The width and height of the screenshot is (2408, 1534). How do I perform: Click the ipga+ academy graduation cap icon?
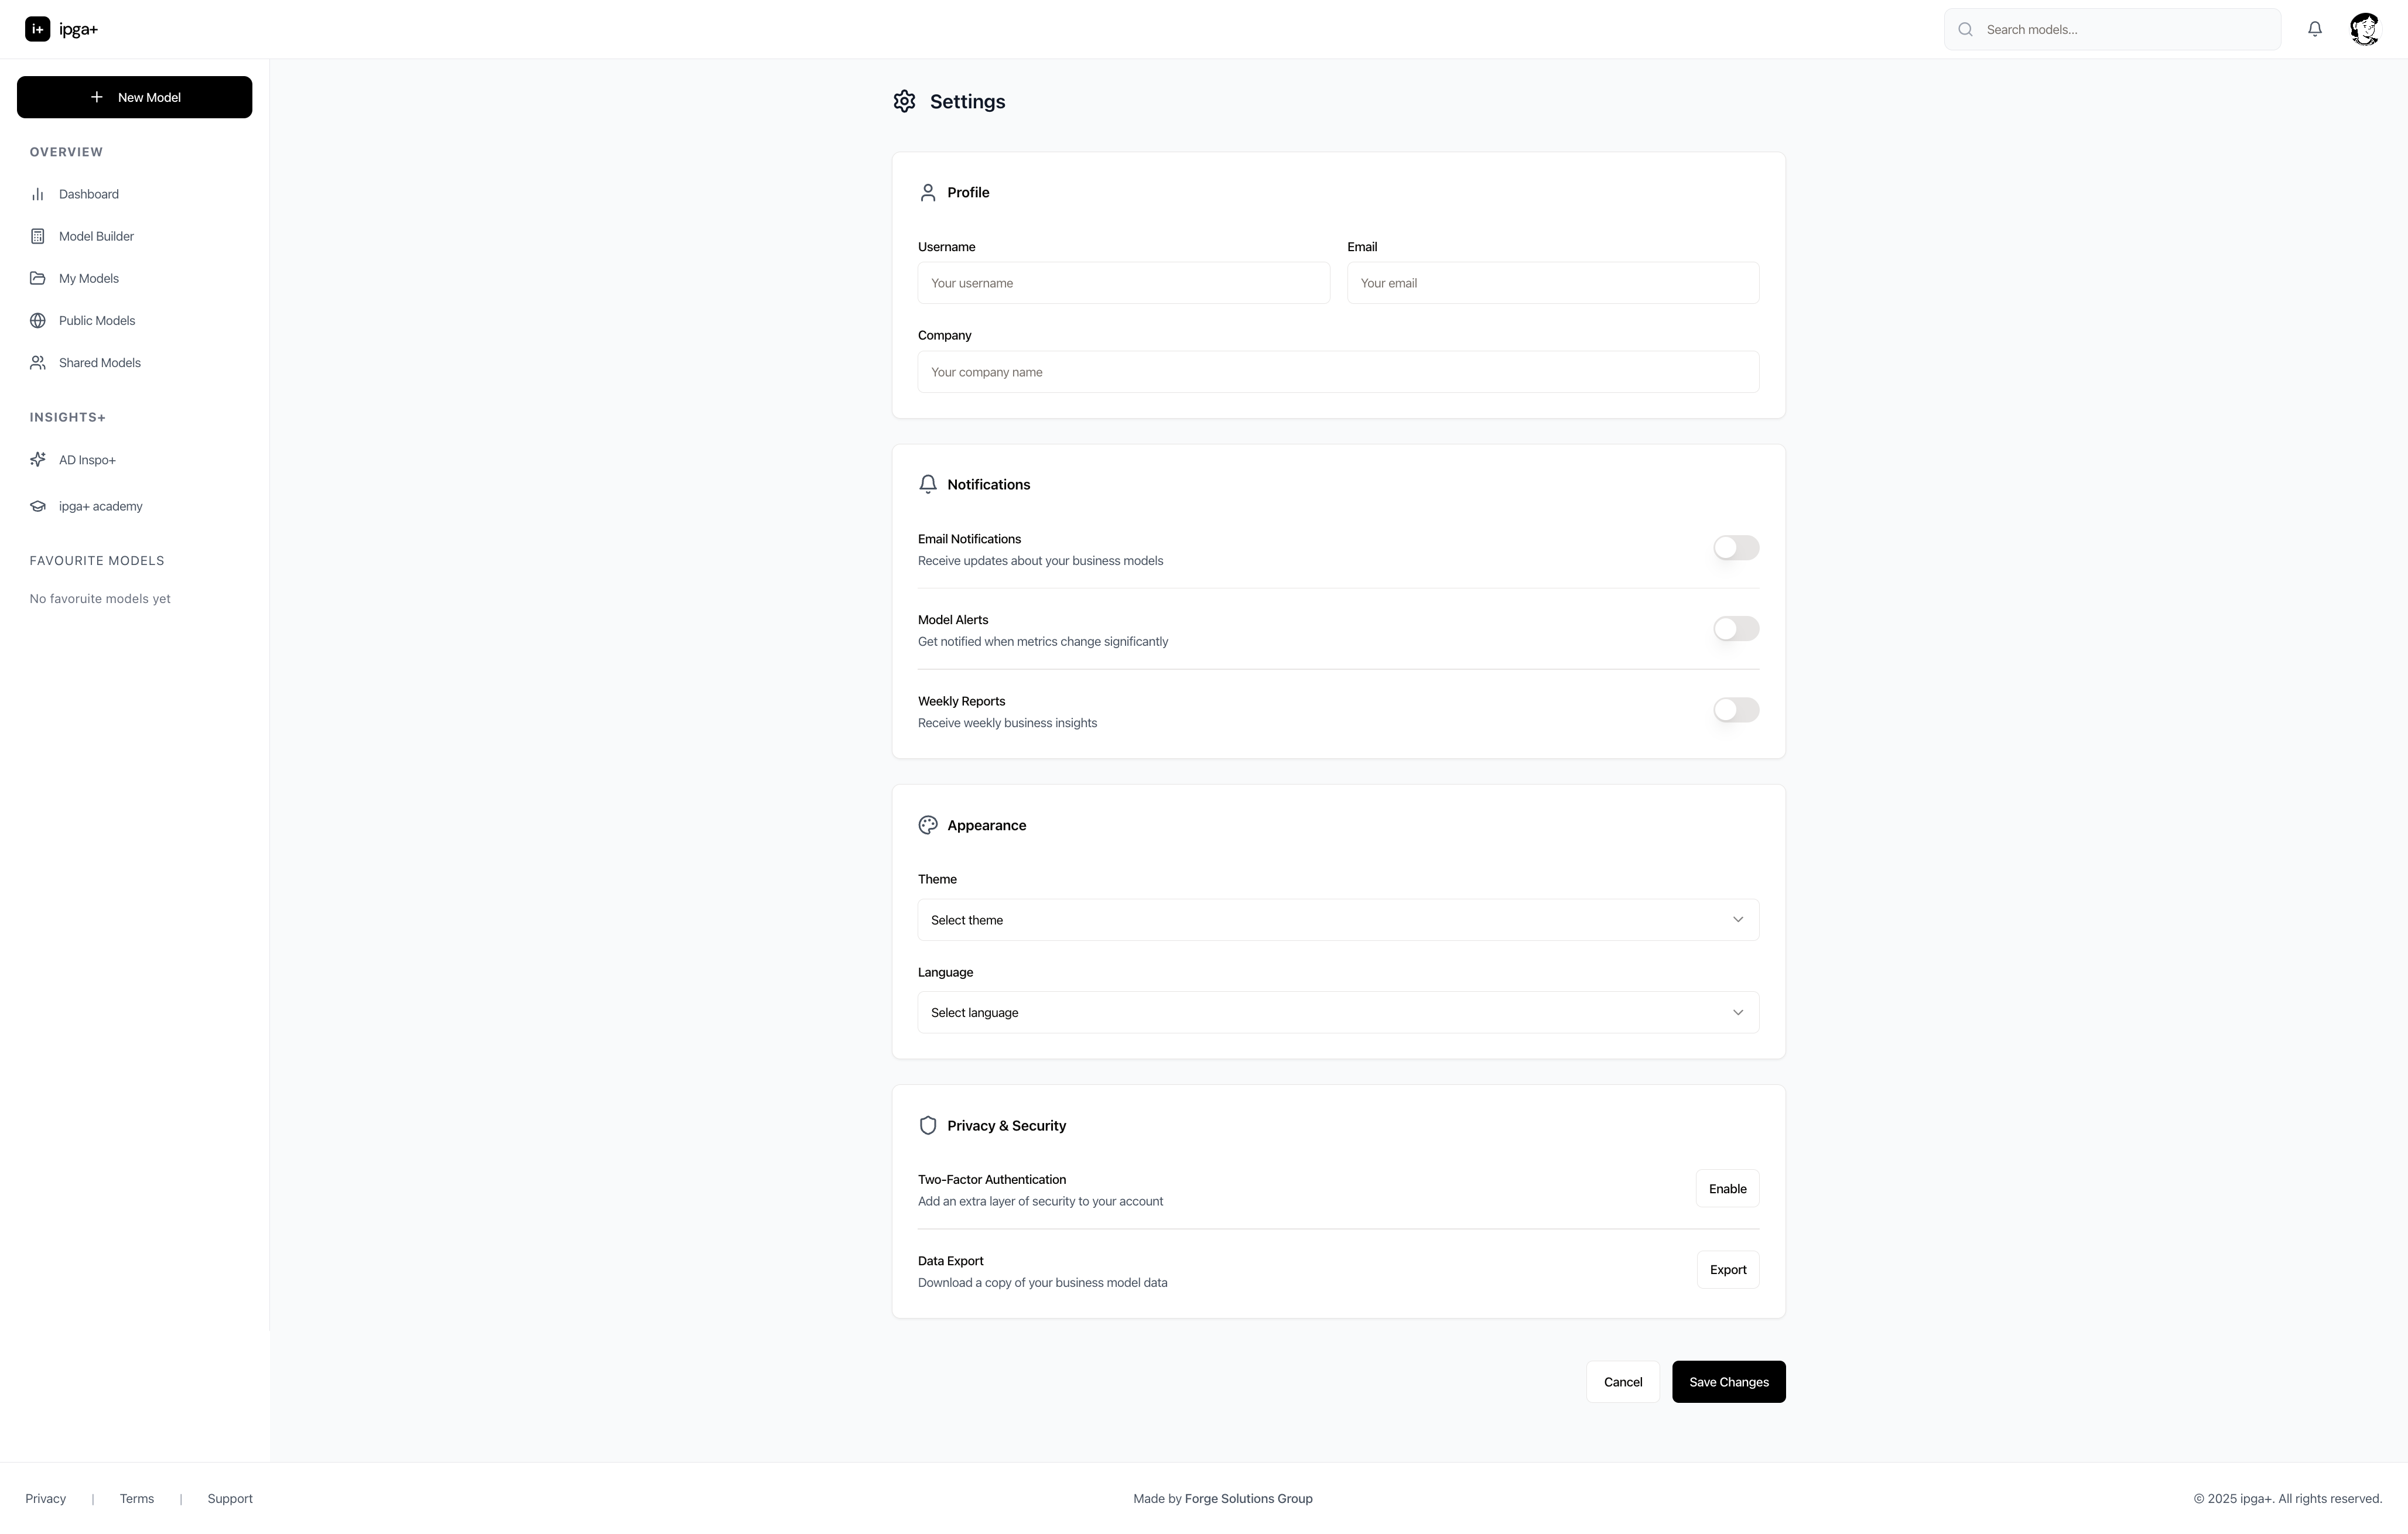pyautogui.click(x=38, y=506)
